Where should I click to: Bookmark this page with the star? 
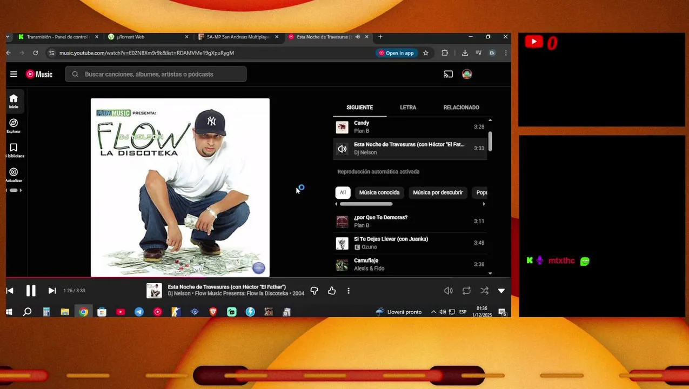point(426,53)
